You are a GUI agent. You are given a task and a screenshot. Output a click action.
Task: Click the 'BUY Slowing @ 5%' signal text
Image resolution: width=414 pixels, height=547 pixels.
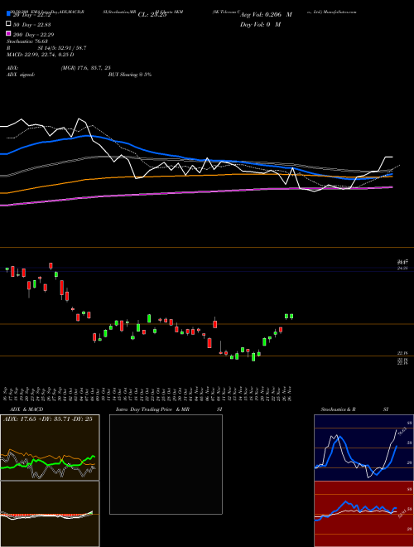click(130, 75)
